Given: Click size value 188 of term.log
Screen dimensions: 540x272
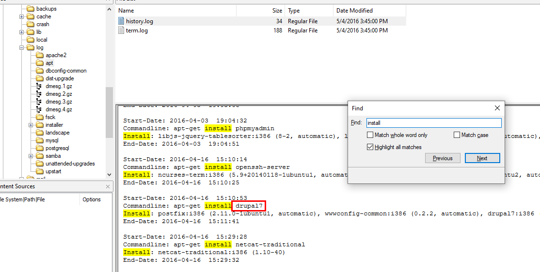Looking at the screenshot, I should point(278,30).
